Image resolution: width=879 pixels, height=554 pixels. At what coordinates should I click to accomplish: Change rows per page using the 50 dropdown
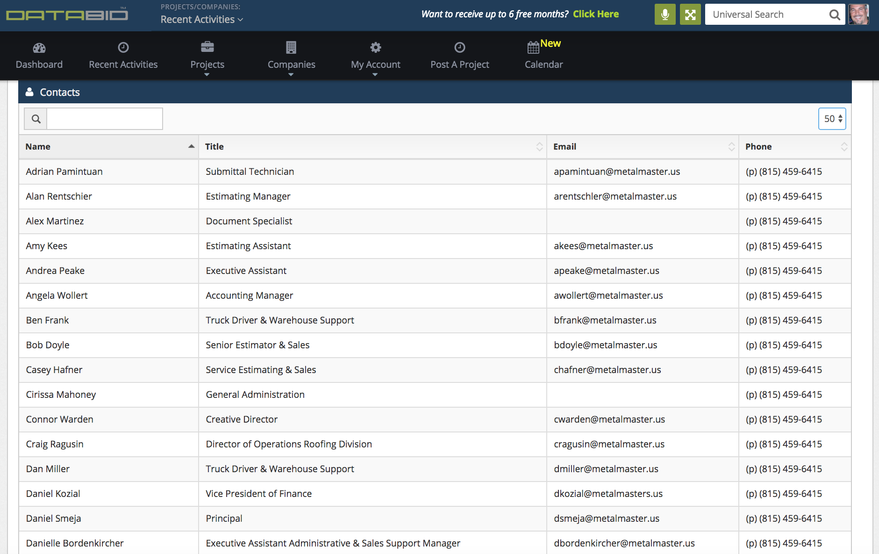[832, 119]
